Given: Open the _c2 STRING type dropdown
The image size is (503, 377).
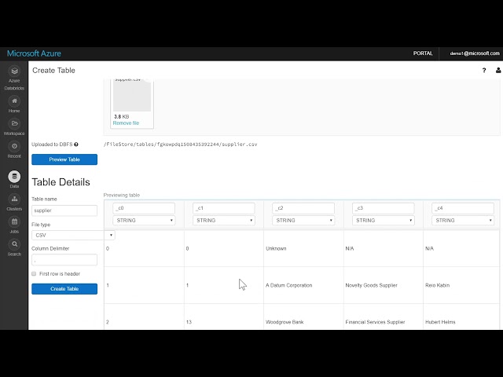Looking at the screenshot, I should (x=303, y=221).
